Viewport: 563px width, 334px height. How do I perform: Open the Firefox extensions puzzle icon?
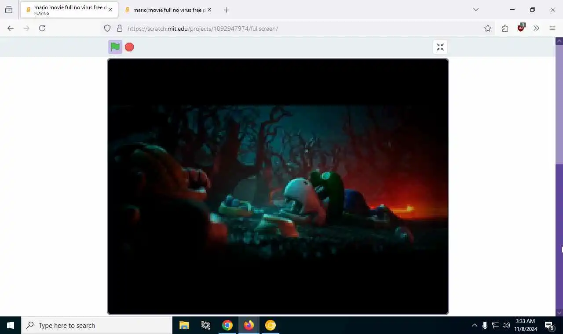point(505,28)
